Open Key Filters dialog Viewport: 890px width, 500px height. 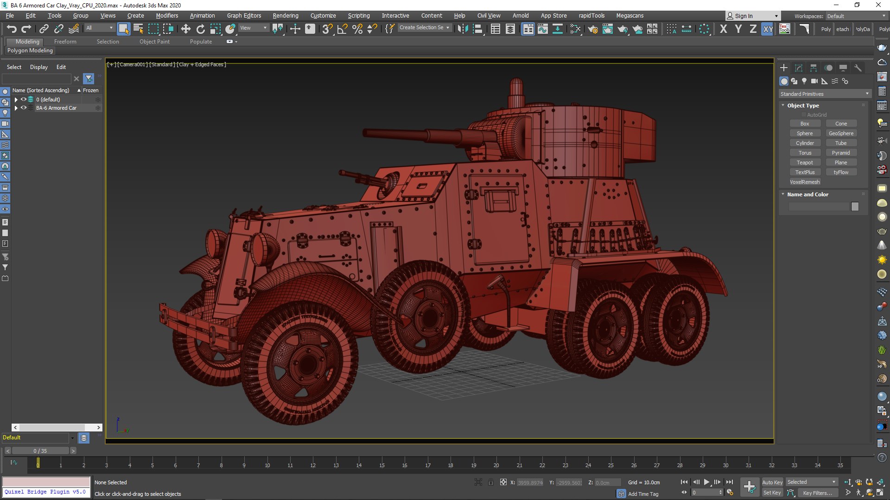pos(818,493)
